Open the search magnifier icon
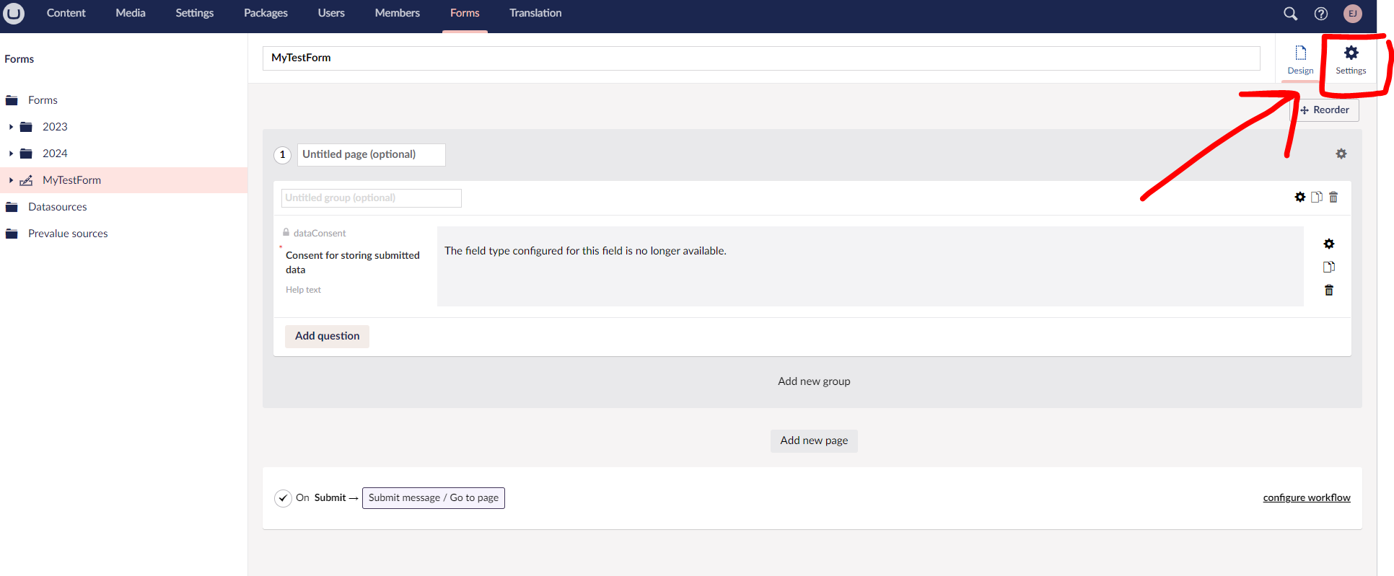Screen dimensions: 1394x576 [x=1290, y=13]
